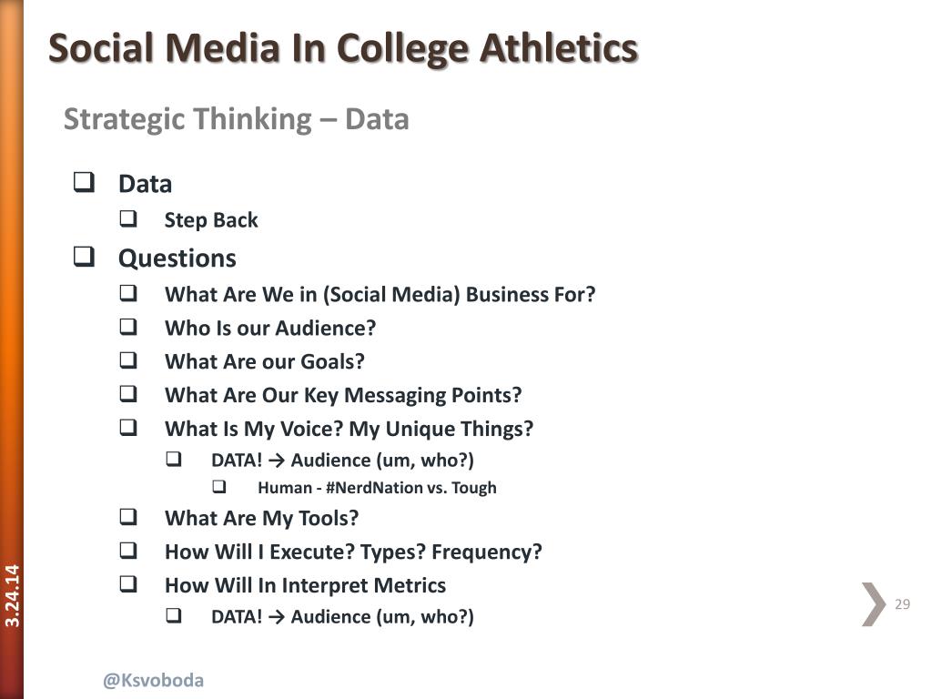932x699 pixels.
Task: Tick the box beside What Are My Tools?
Action: point(128,517)
